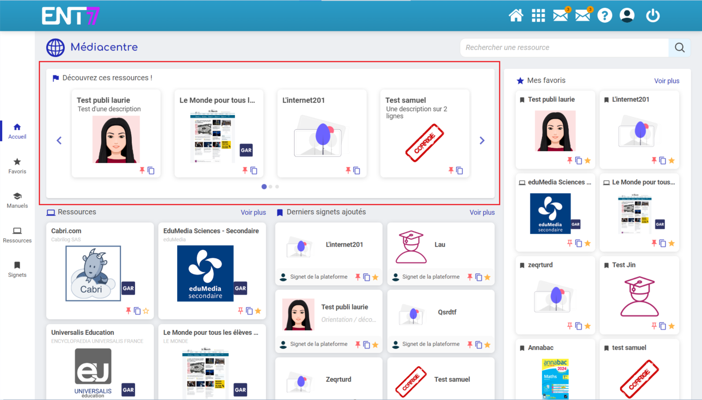Copy link of L'internet201 carousel card

(x=357, y=170)
